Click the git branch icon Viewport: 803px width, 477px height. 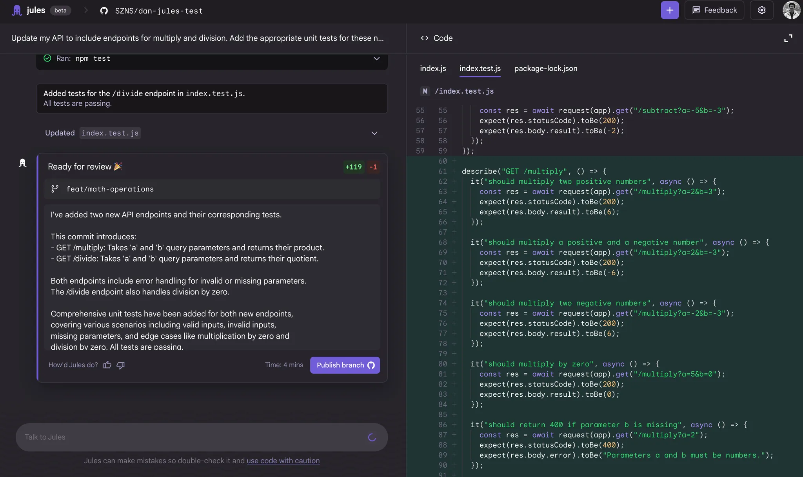coord(55,189)
